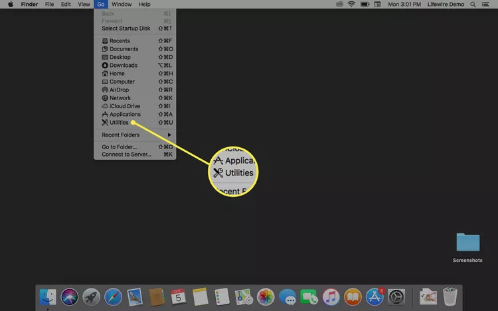This screenshot has width=498, height=311.
Task: Choose Computer in the Go menu
Action: (135, 82)
